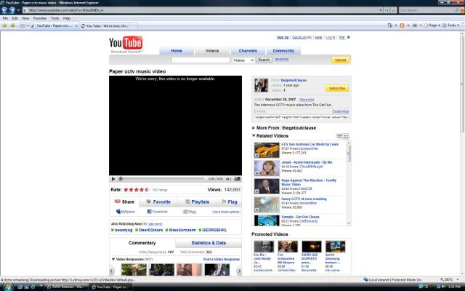Open the Help menu
Screen dimensions: 465x291
(x=67, y=18)
